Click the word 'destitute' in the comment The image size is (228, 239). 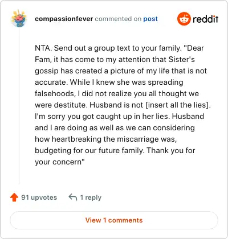70,105
